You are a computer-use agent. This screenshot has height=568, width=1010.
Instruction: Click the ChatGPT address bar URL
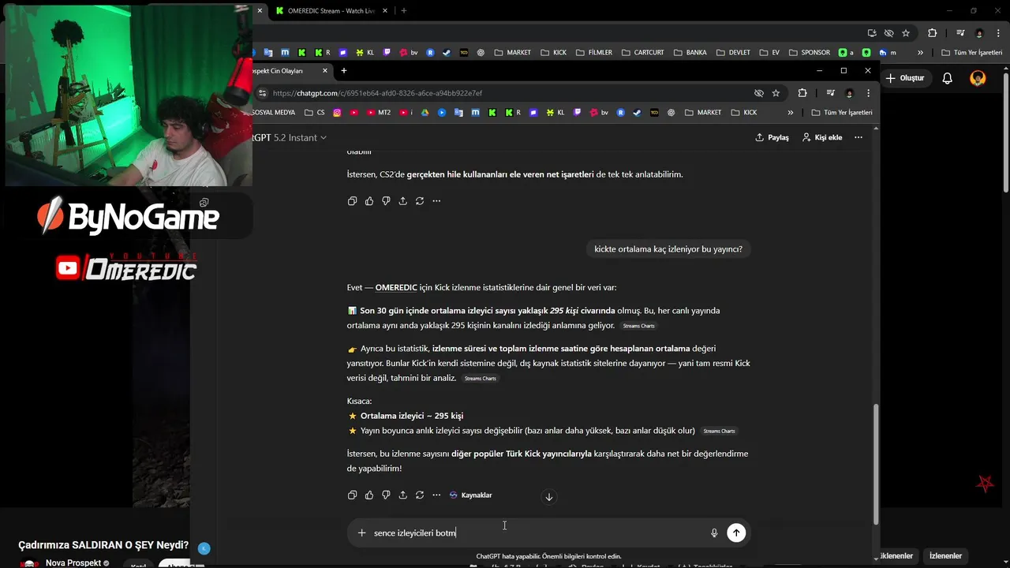tap(377, 93)
